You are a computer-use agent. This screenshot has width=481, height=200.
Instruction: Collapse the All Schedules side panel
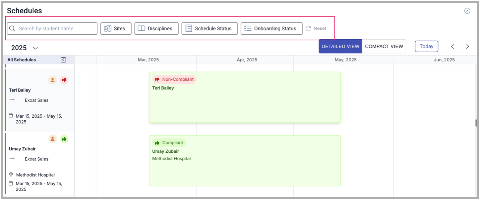63,60
